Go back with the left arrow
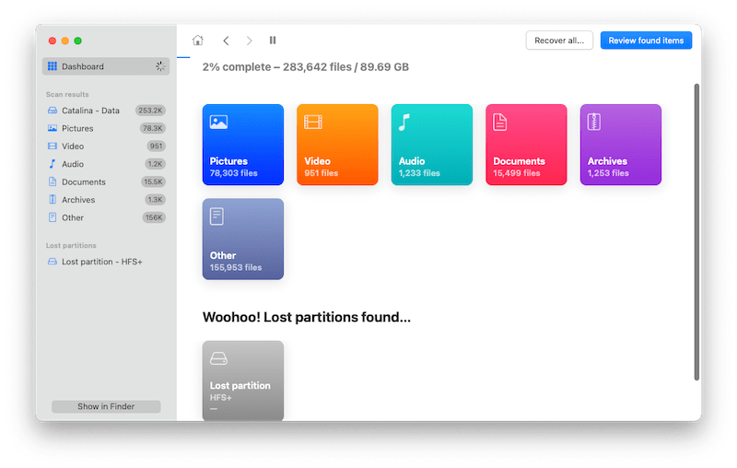 (226, 41)
